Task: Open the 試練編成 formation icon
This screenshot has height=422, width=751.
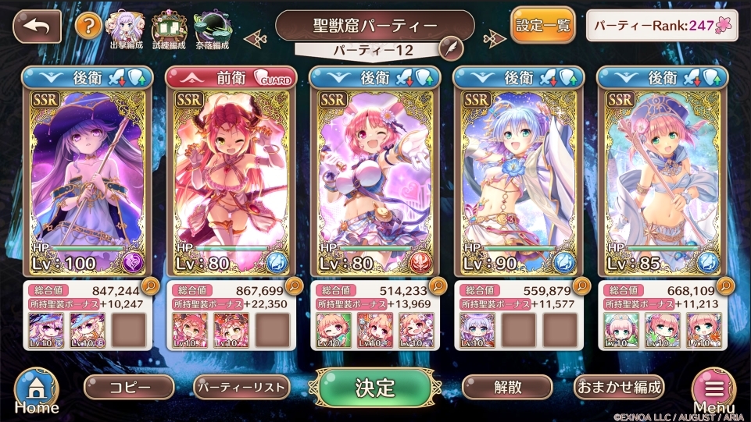Action: [x=169, y=30]
